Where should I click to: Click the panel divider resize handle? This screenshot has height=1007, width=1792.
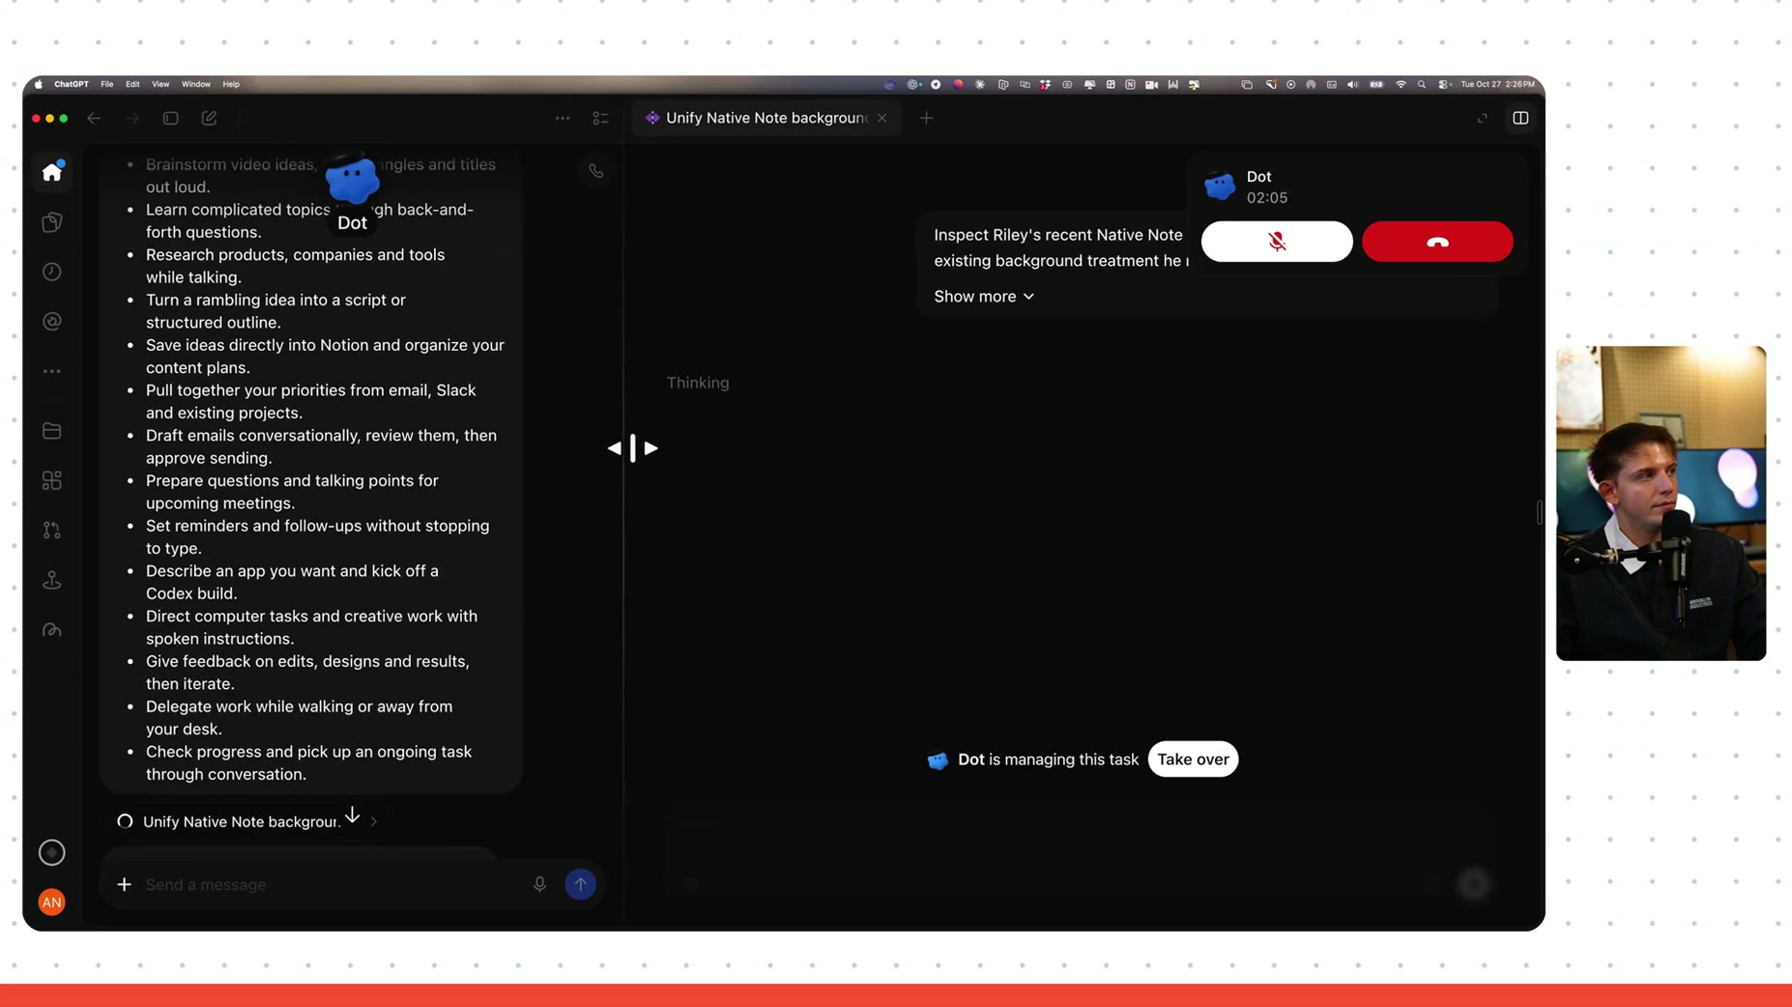coord(633,448)
